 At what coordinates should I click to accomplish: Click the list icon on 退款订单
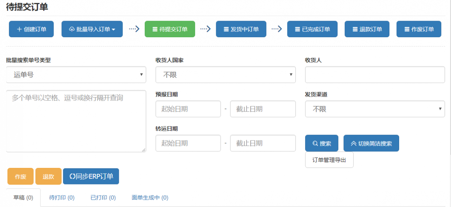click(x=355, y=29)
